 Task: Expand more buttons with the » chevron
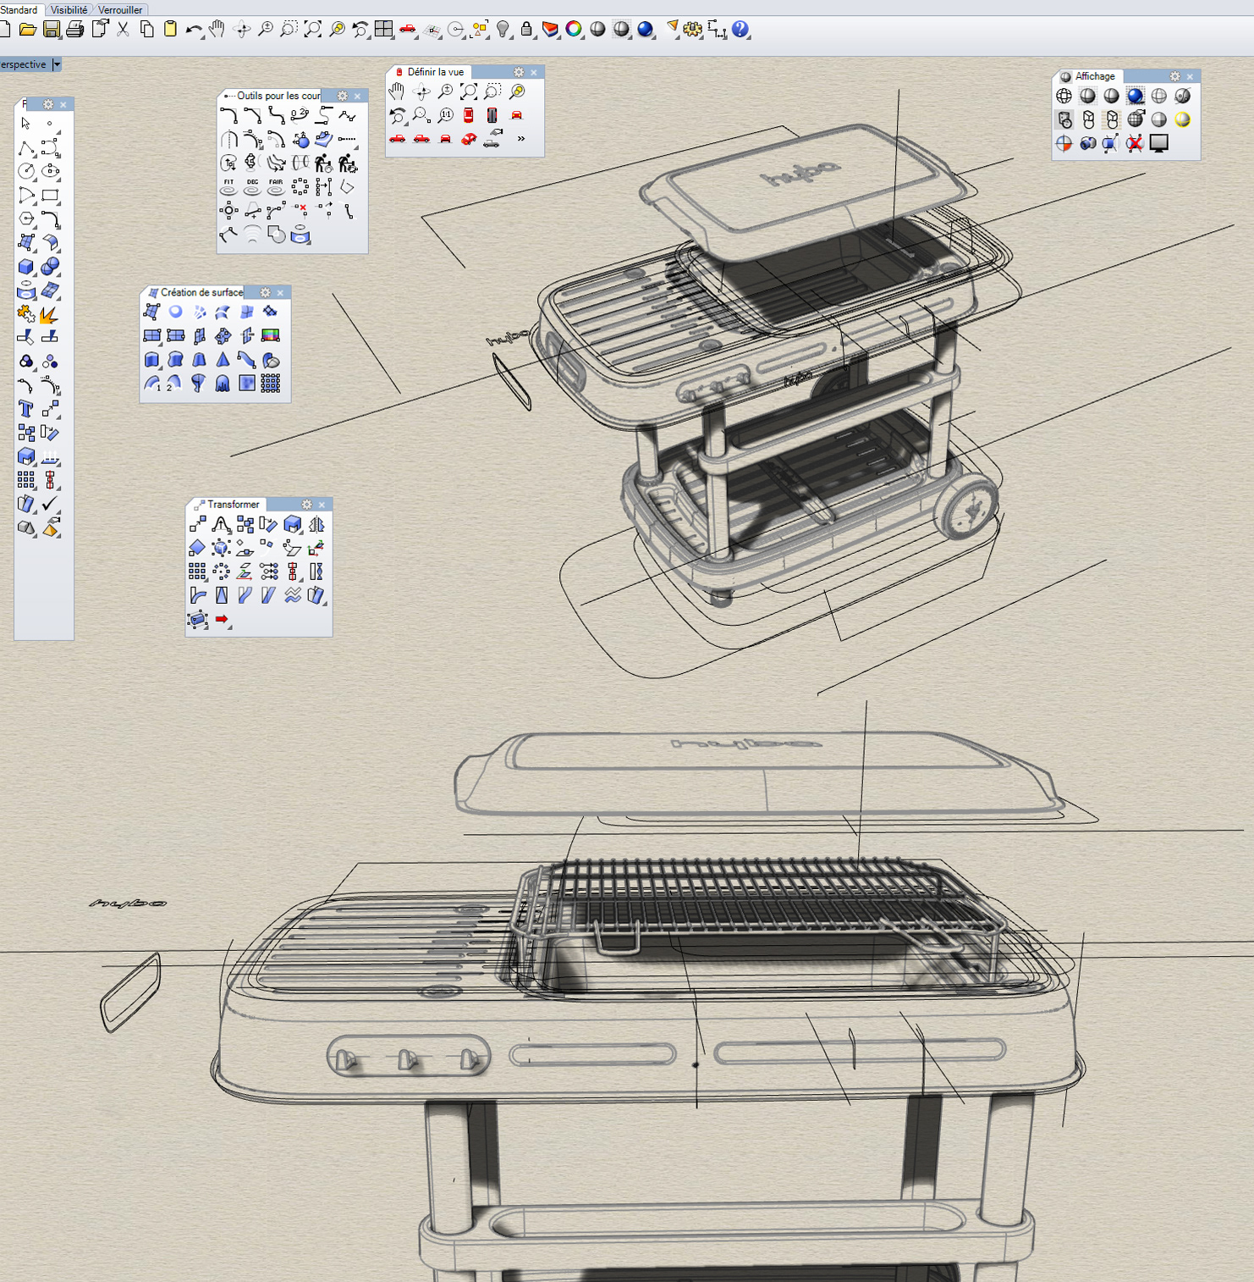(x=520, y=139)
